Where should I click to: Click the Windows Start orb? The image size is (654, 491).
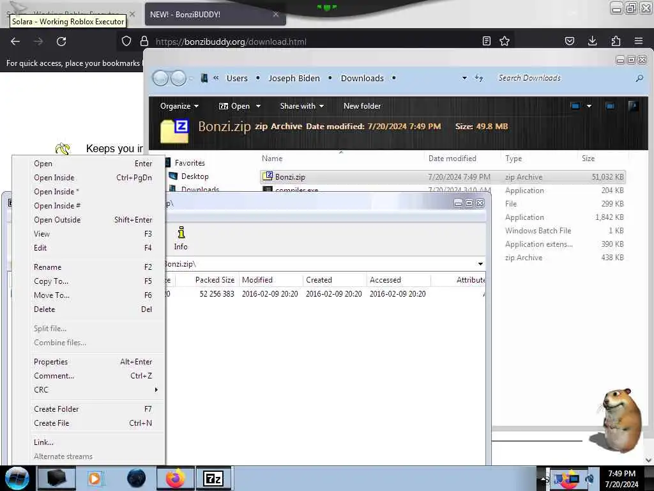point(17,478)
